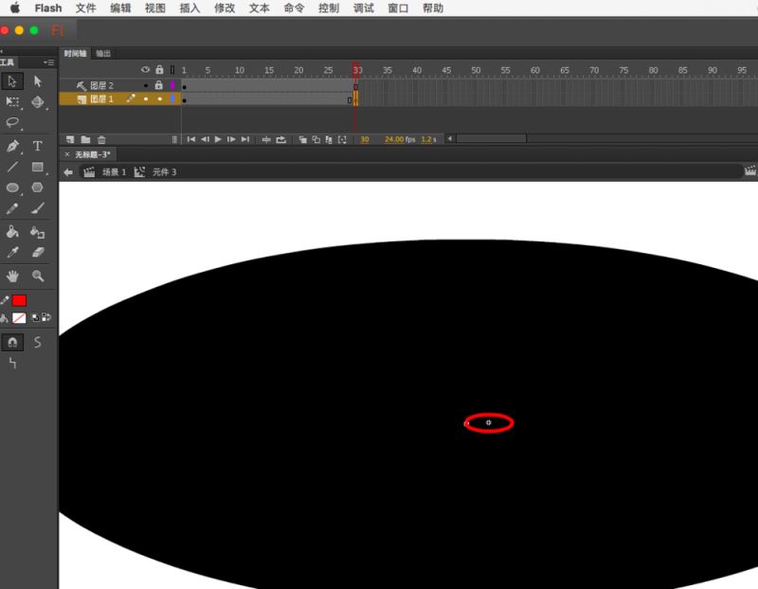Toggle visibility of all layers eye icon
This screenshot has width=758, height=589.
pyautogui.click(x=145, y=69)
